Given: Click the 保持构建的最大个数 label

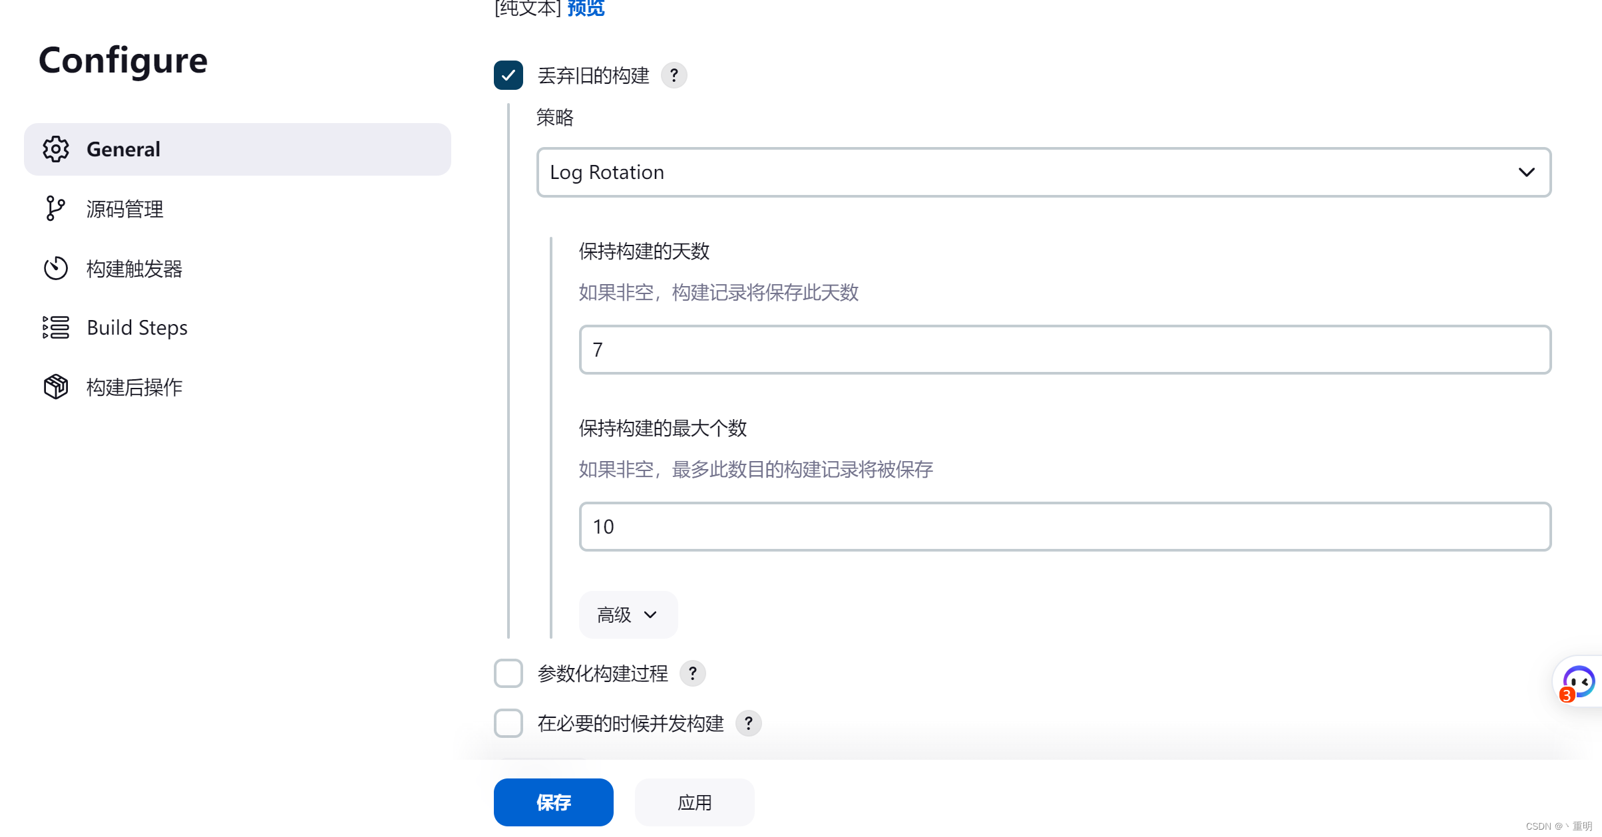Looking at the screenshot, I should [x=663, y=428].
